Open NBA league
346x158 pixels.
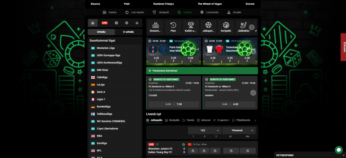115,136
